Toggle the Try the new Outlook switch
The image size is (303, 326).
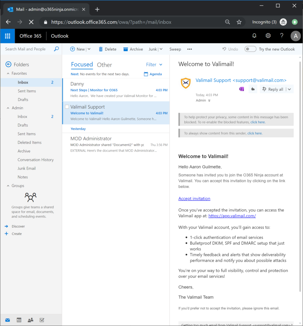coord(250,49)
